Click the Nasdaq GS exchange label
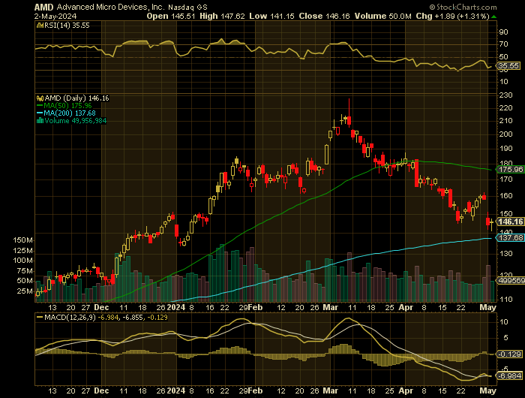Screen dimensions: 525x398 pyautogui.click(x=187, y=7)
